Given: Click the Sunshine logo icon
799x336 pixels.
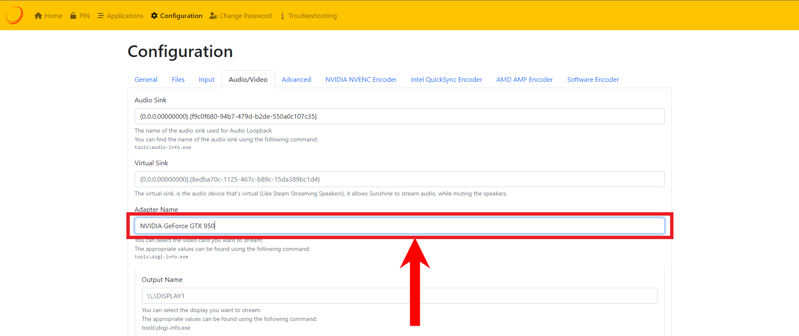Looking at the screenshot, I should pyautogui.click(x=14, y=16).
